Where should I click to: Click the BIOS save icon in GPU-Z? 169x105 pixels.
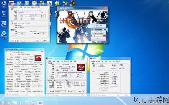click(41, 64)
